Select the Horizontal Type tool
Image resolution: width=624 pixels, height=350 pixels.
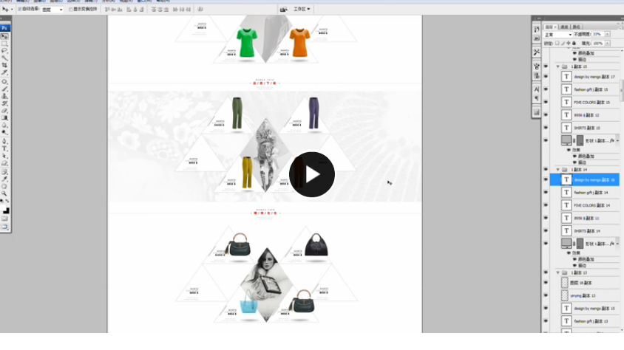point(4,148)
